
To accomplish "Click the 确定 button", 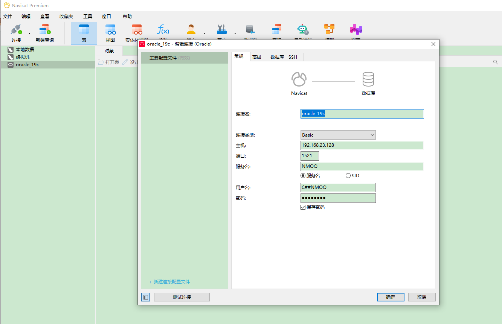I will [391, 297].
